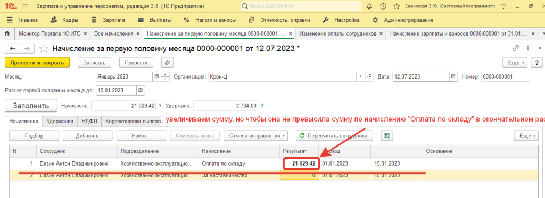
Task: Click Провести и закрыть button
Action: [x=37, y=63]
